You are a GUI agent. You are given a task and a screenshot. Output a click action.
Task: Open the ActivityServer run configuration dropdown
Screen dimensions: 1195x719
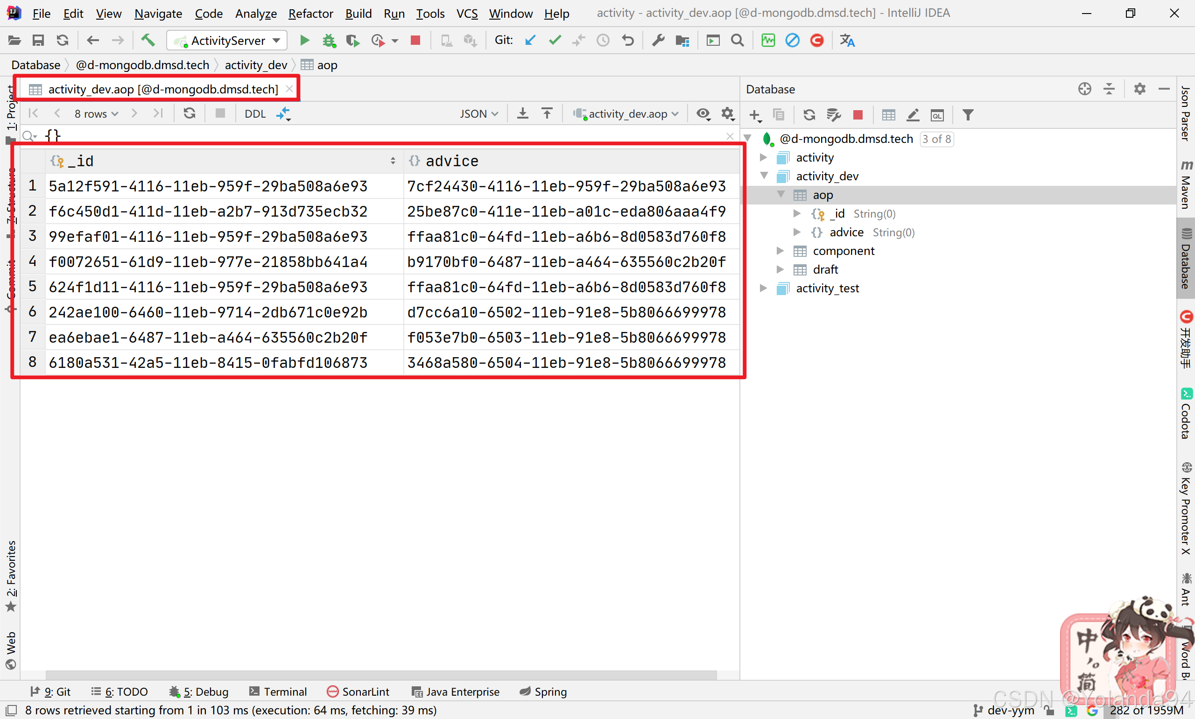pyautogui.click(x=227, y=40)
